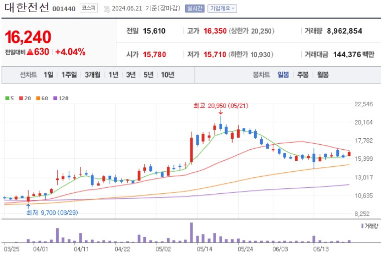Click the calendar icon beside the date

[107, 9]
